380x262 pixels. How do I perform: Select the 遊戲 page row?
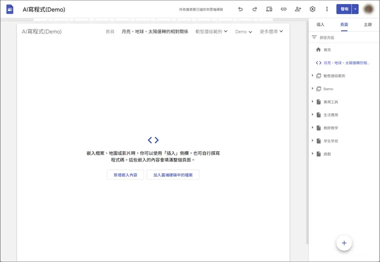pyautogui.click(x=344, y=154)
